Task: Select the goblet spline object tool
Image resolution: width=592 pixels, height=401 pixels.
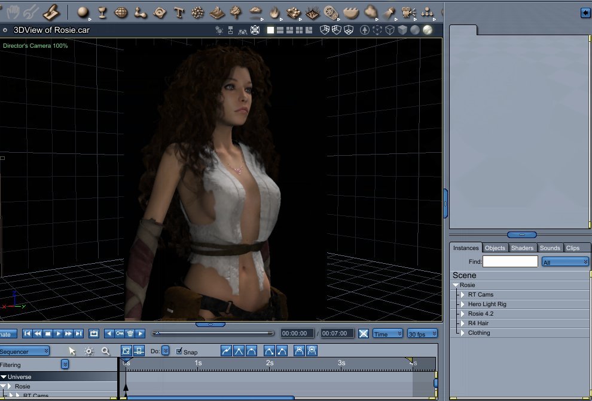Action: point(102,13)
